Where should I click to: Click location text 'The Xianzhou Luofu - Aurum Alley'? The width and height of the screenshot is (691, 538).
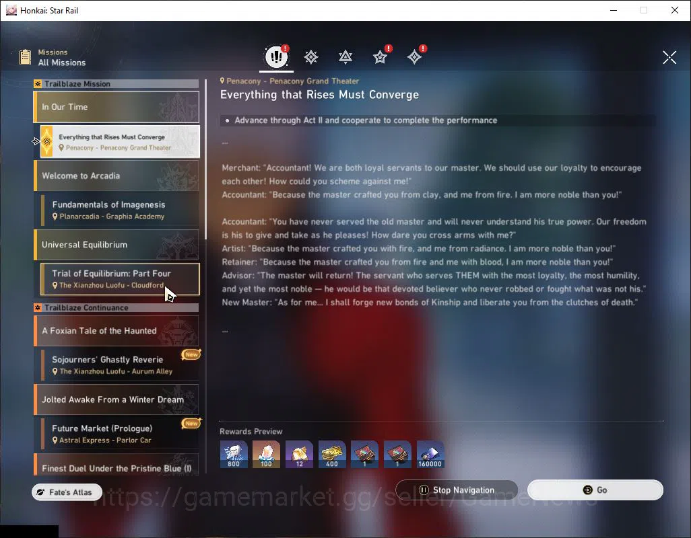pos(116,371)
